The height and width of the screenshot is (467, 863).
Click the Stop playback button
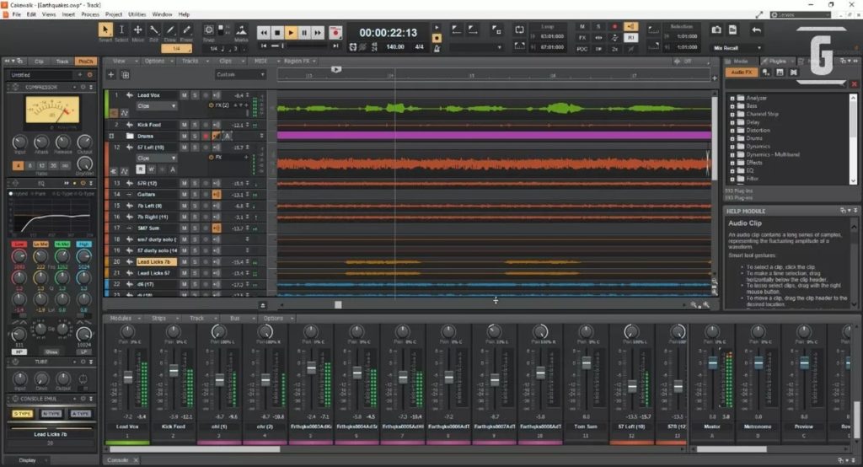tap(276, 33)
